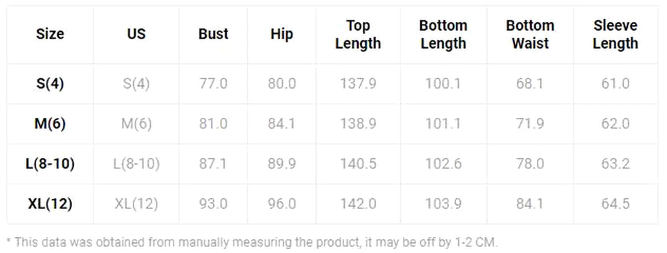Click the manual measuring disclaimer note
This screenshot has height=253, width=667.
(252, 242)
